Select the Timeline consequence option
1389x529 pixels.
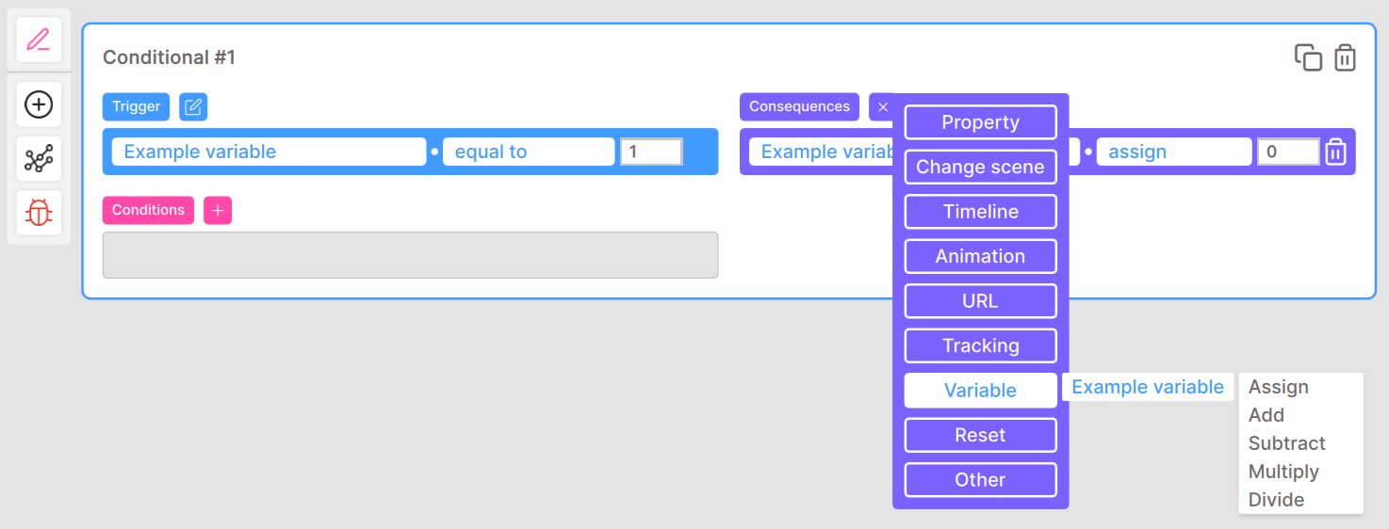tap(980, 212)
